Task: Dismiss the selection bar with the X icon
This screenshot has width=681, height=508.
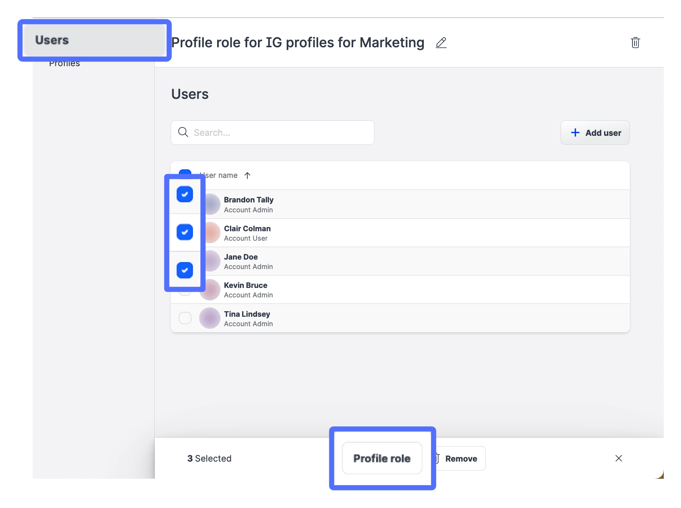Action: click(x=618, y=458)
